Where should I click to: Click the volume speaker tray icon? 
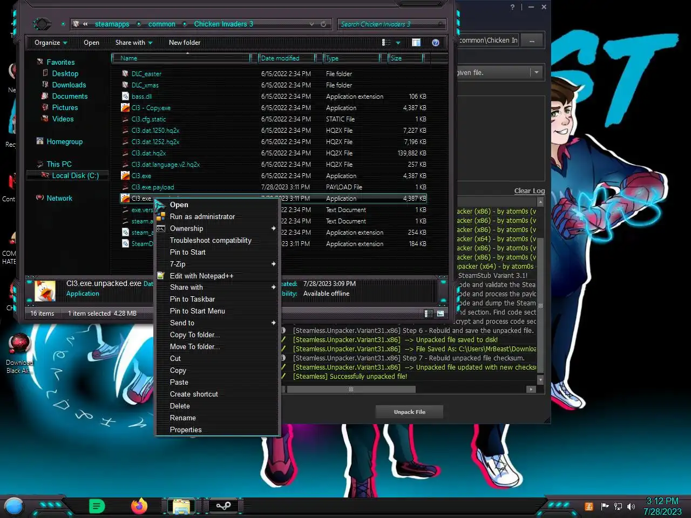(x=631, y=507)
